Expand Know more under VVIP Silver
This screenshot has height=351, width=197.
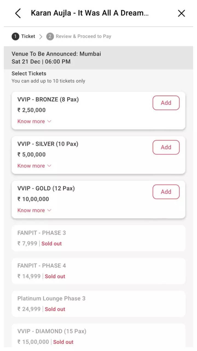[x=31, y=166]
